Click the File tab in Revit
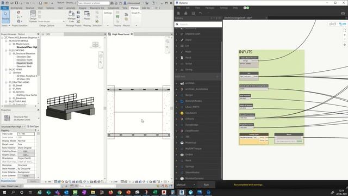 [x=5, y=8]
